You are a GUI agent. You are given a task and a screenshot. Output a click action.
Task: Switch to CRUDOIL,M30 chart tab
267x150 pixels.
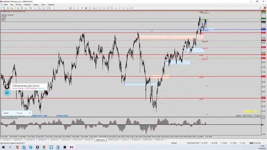click(113, 140)
